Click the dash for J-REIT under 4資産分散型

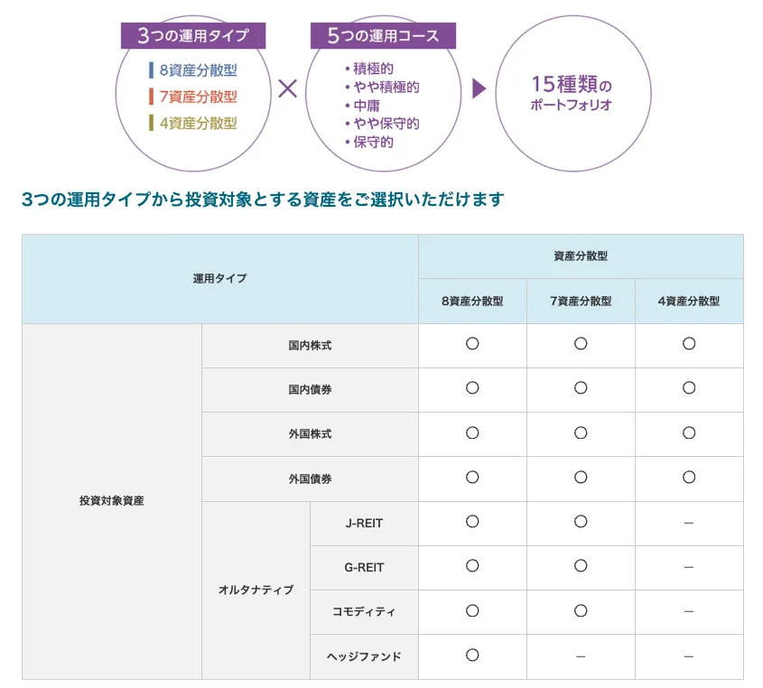689,523
